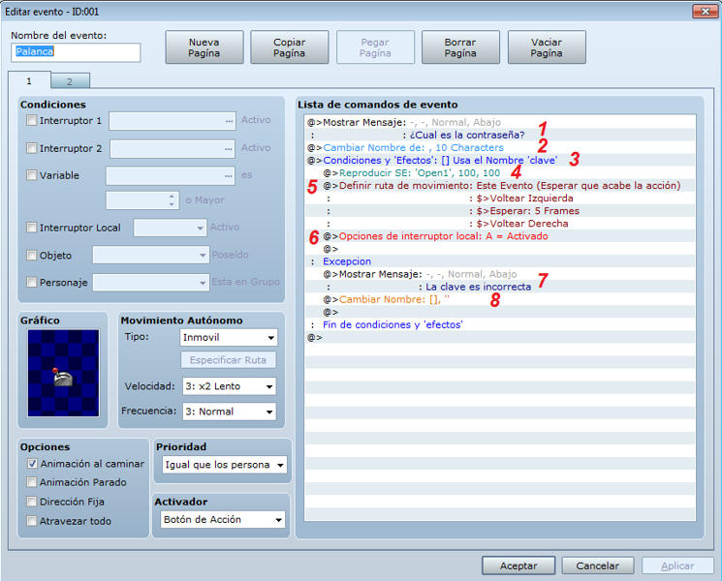Select the 'Excepcion' branch line
This screenshot has height=581, width=722.
(x=500, y=261)
